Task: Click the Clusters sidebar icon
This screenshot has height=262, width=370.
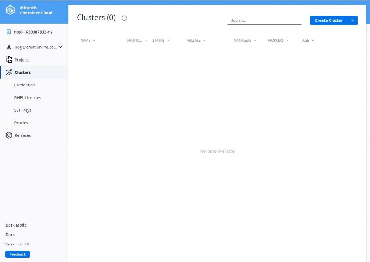Action: (9, 72)
